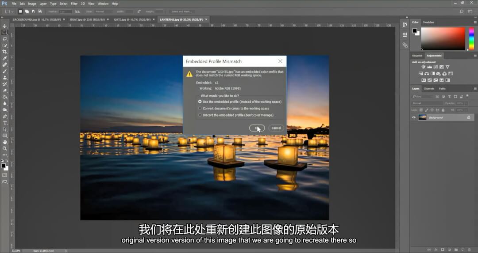
Task: Hide the Background layer with eye icon
Action: [414, 117]
